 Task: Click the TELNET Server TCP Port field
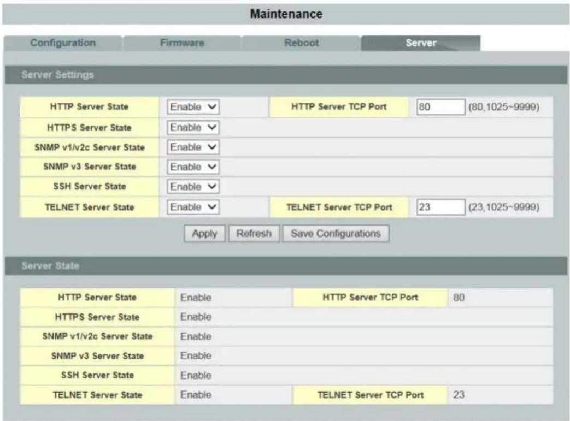click(x=440, y=207)
